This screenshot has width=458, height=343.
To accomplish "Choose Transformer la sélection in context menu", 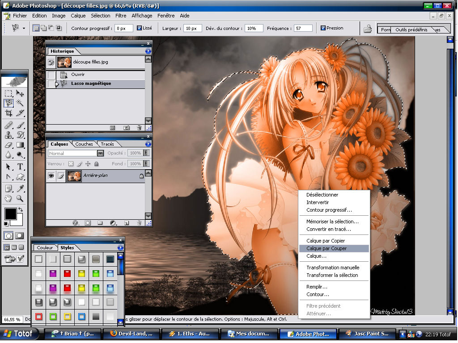I will tap(334, 275).
